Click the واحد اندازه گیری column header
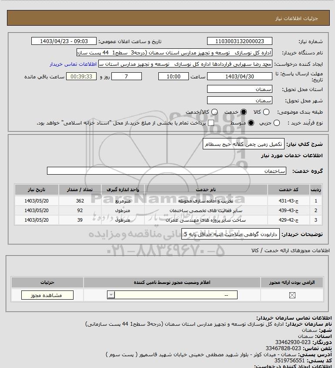335x368 pixels. pyautogui.click(x=123, y=189)
